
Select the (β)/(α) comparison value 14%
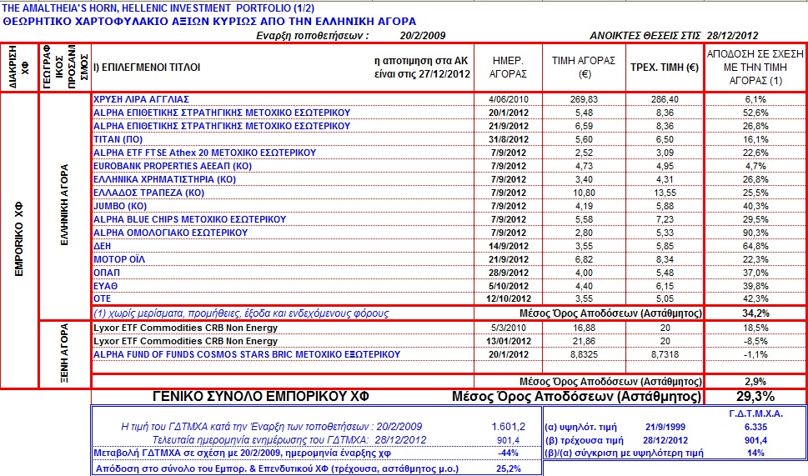pos(755,453)
